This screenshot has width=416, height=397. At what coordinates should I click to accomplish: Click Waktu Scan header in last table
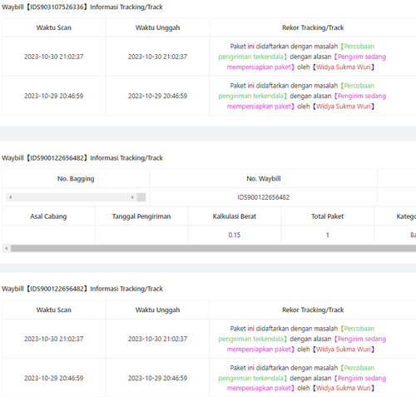pyautogui.click(x=54, y=310)
